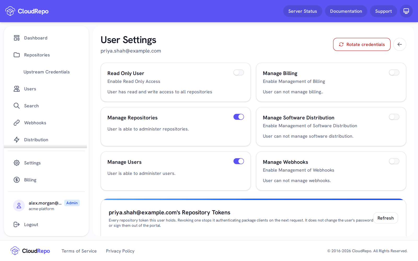Open the Documentation link in the header
Image resolution: width=418 pixels, height=261 pixels.
click(346, 11)
